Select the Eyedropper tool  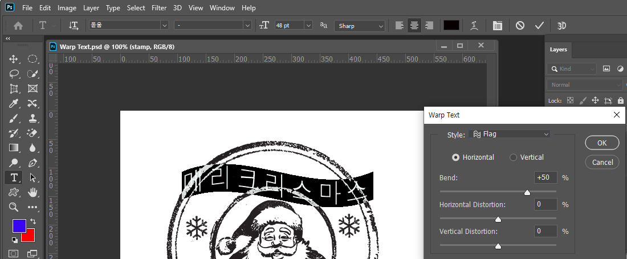point(14,104)
